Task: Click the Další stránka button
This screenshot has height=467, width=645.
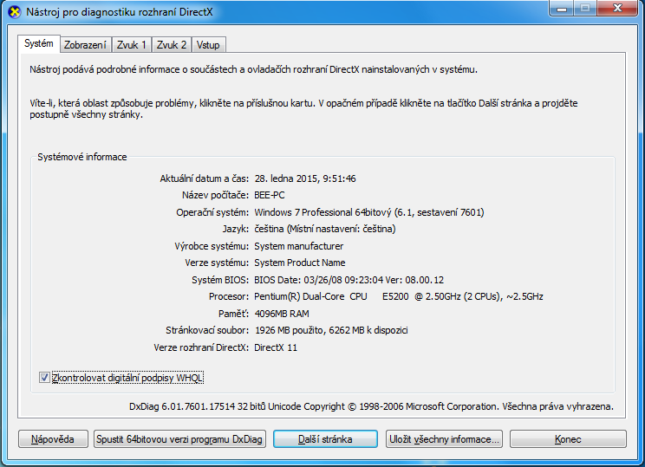Action: pyautogui.click(x=325, y=439)
